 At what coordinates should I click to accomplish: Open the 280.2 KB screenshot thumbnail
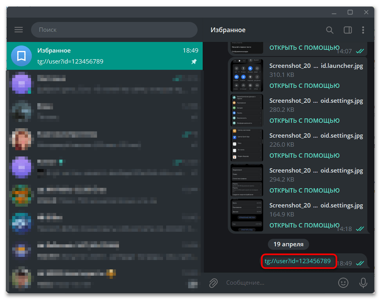pyautogui.click(x=247, y=110)
